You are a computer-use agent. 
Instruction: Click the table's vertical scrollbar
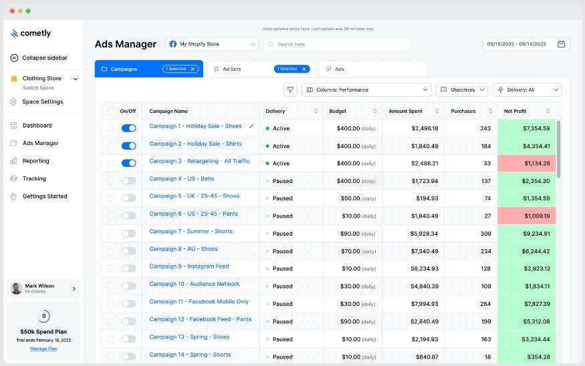(558, 149)
